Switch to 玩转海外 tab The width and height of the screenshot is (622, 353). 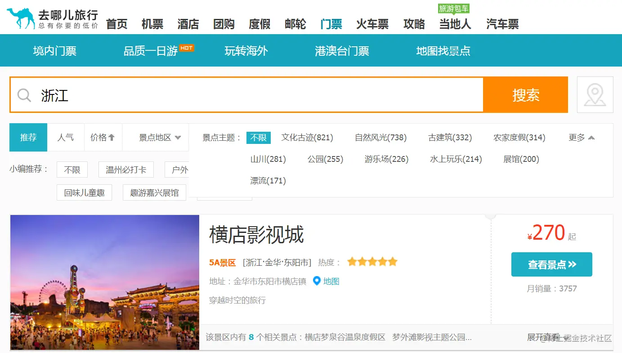click(x=246, y=51)
